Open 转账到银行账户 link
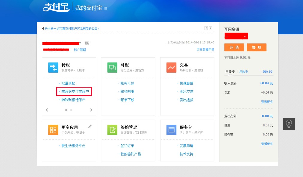Viewport: 303px width, 177px height. tap(73, 100)
